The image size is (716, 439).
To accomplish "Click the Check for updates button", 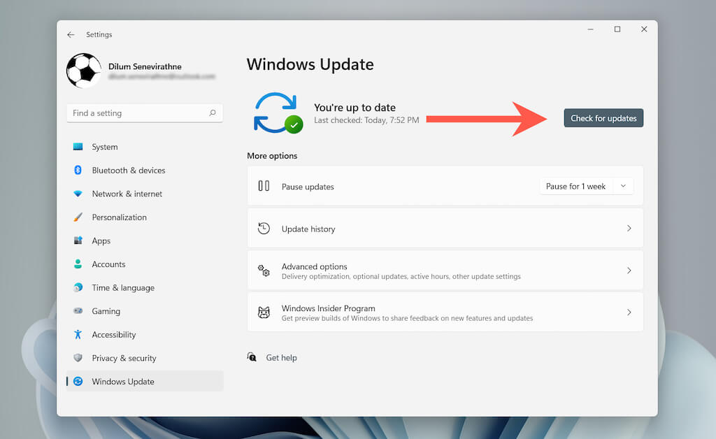I will [x=603, y=118].
